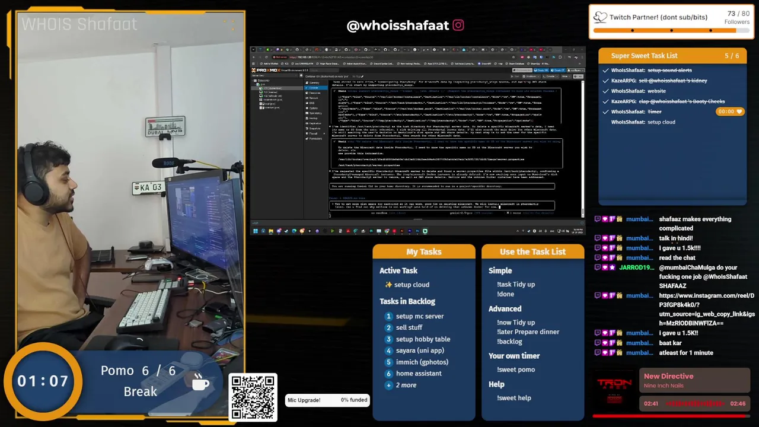
Task: Click browser reload icon
Action: click(266, 57)
